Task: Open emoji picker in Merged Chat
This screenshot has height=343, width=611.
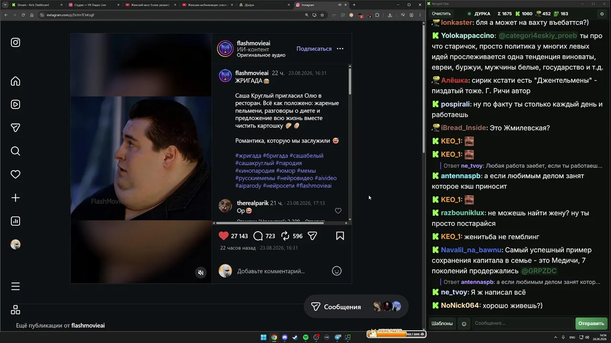Action: tap(464, 323)
